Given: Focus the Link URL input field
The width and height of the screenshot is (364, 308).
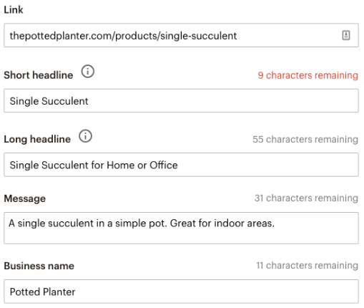Looking at the screenshot, I should tap(181, 35).
